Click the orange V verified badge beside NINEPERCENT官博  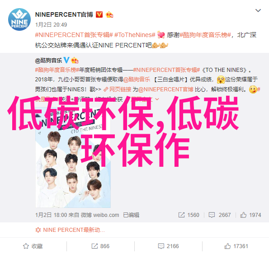click(x=99, y=14)
